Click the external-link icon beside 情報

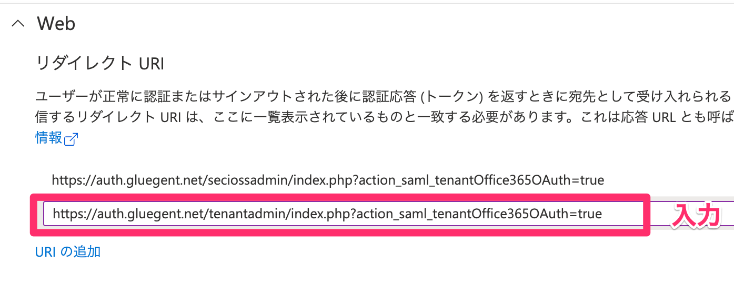tap(71, 139)
